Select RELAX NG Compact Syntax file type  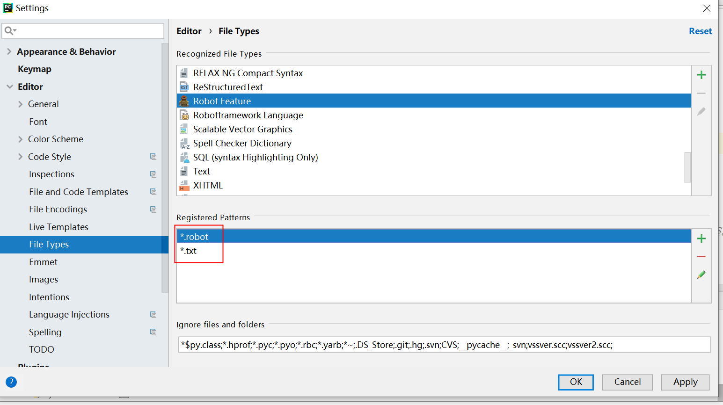(434, 73)
